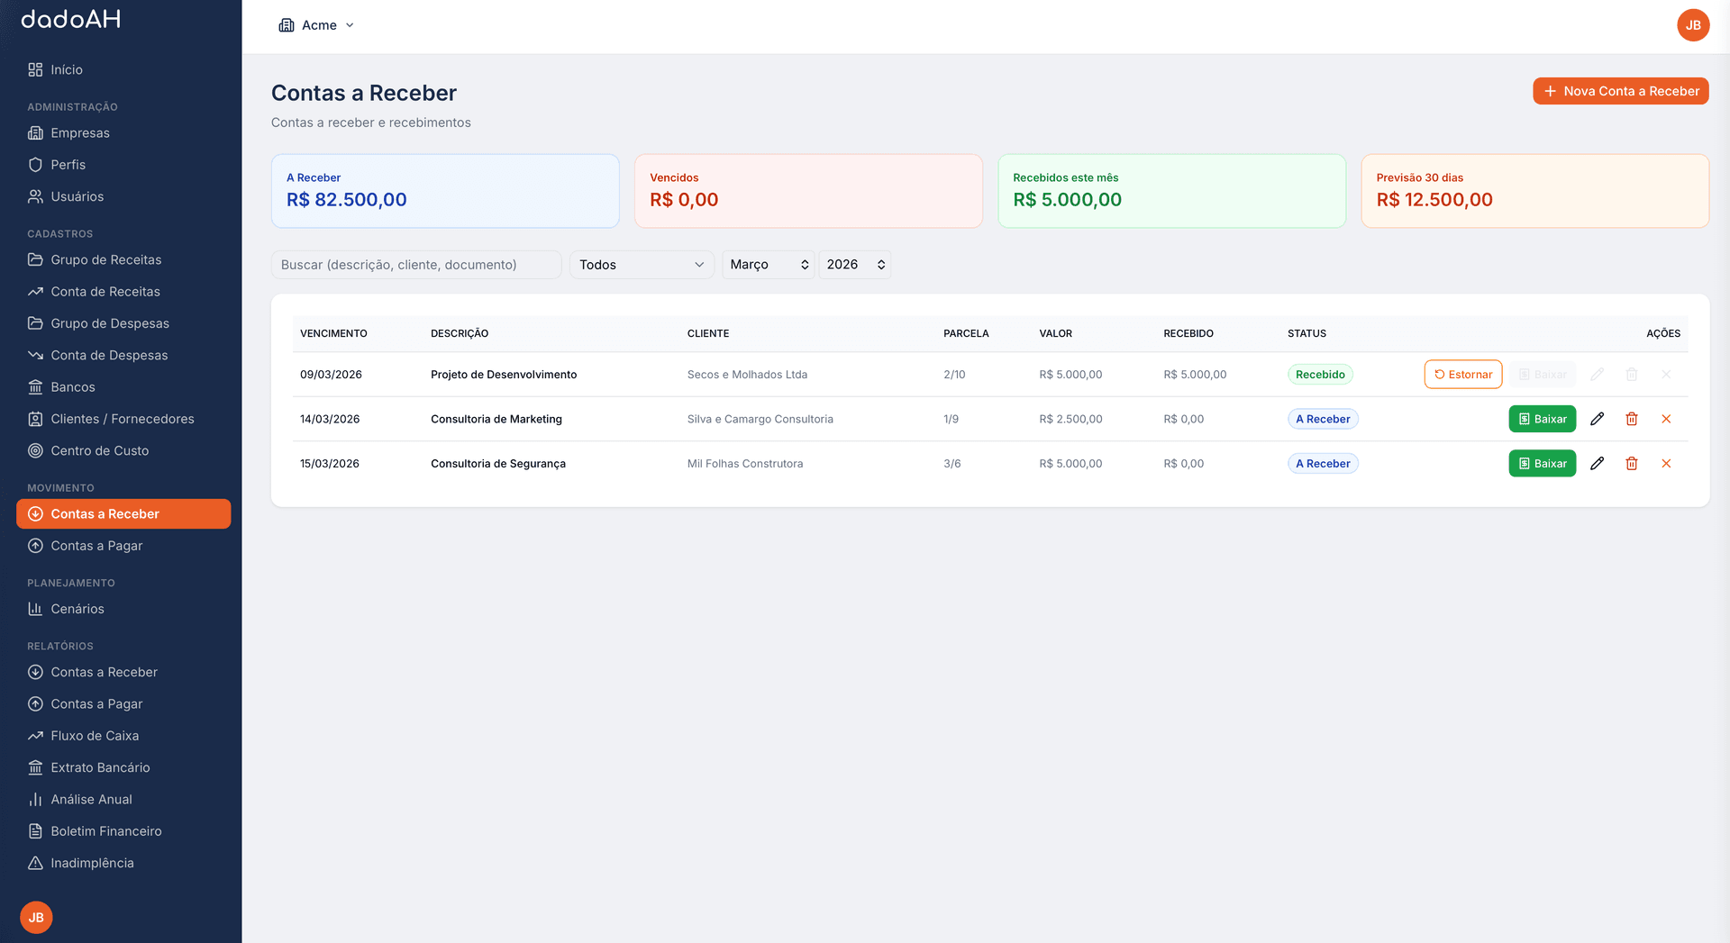Open Contas a Pagar under Movimento
This screenshot has width=1730, height=943.
(x=96, y=546)
